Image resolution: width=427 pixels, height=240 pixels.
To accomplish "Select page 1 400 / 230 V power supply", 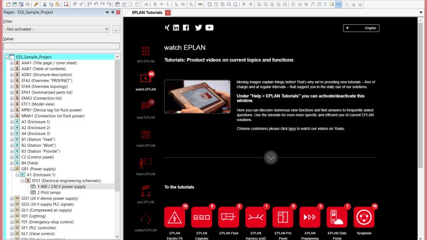I will pyautogui.click(x=62, y=187).
